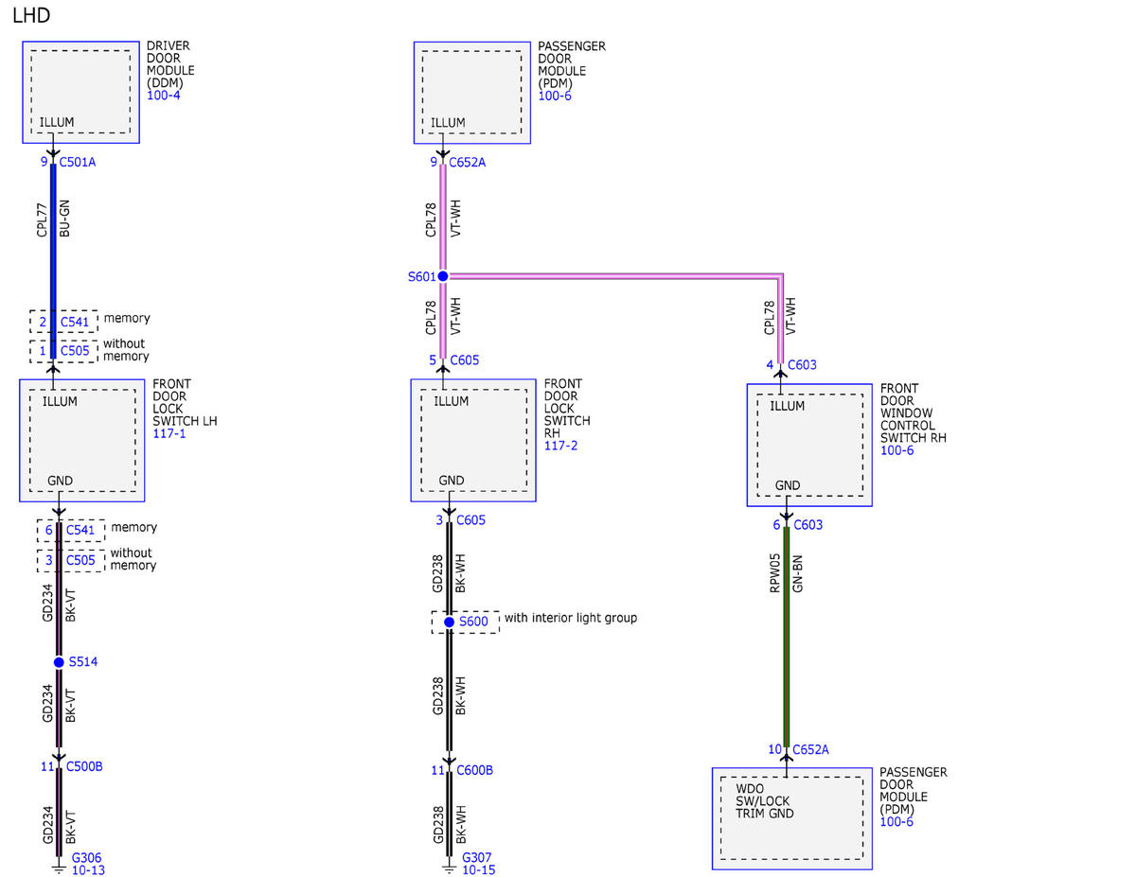Click the G306 ground symbol

(x=59, y=863)
